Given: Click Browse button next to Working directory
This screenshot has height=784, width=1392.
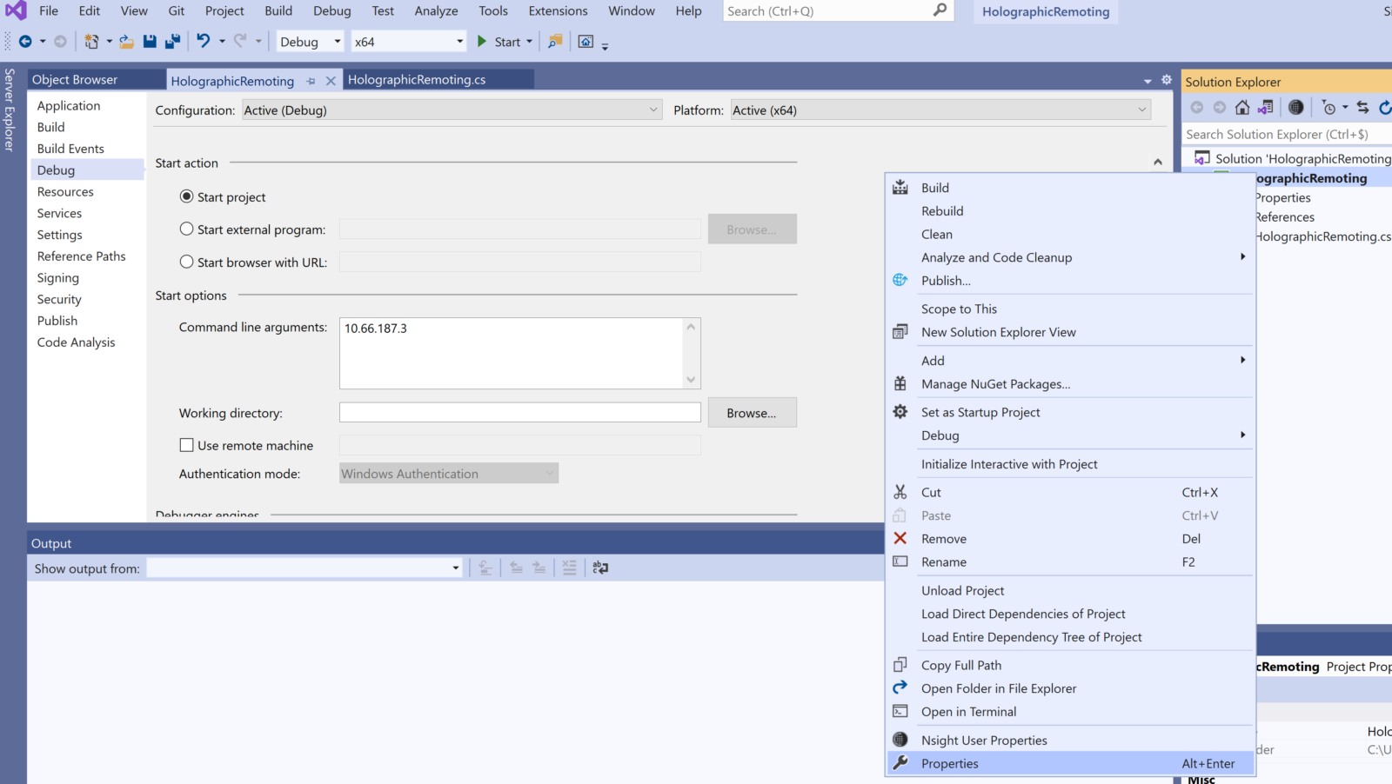Looking at the screenshot, I should (x=752, y=413).
